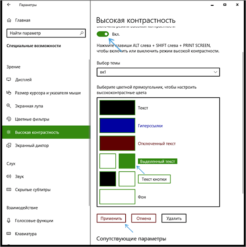Click the Отключенный текст sample label
The width and height of the screenshot is (246, 247).
coord(157,144)
